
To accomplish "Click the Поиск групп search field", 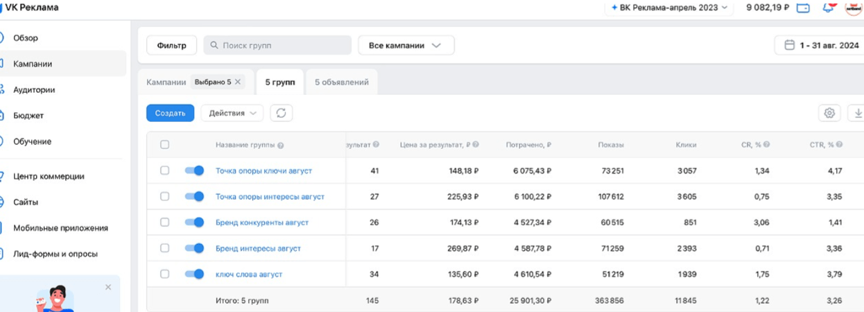I will click(x=277, y=46).
